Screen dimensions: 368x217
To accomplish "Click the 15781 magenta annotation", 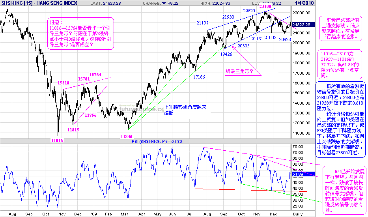I will (84, 79).
